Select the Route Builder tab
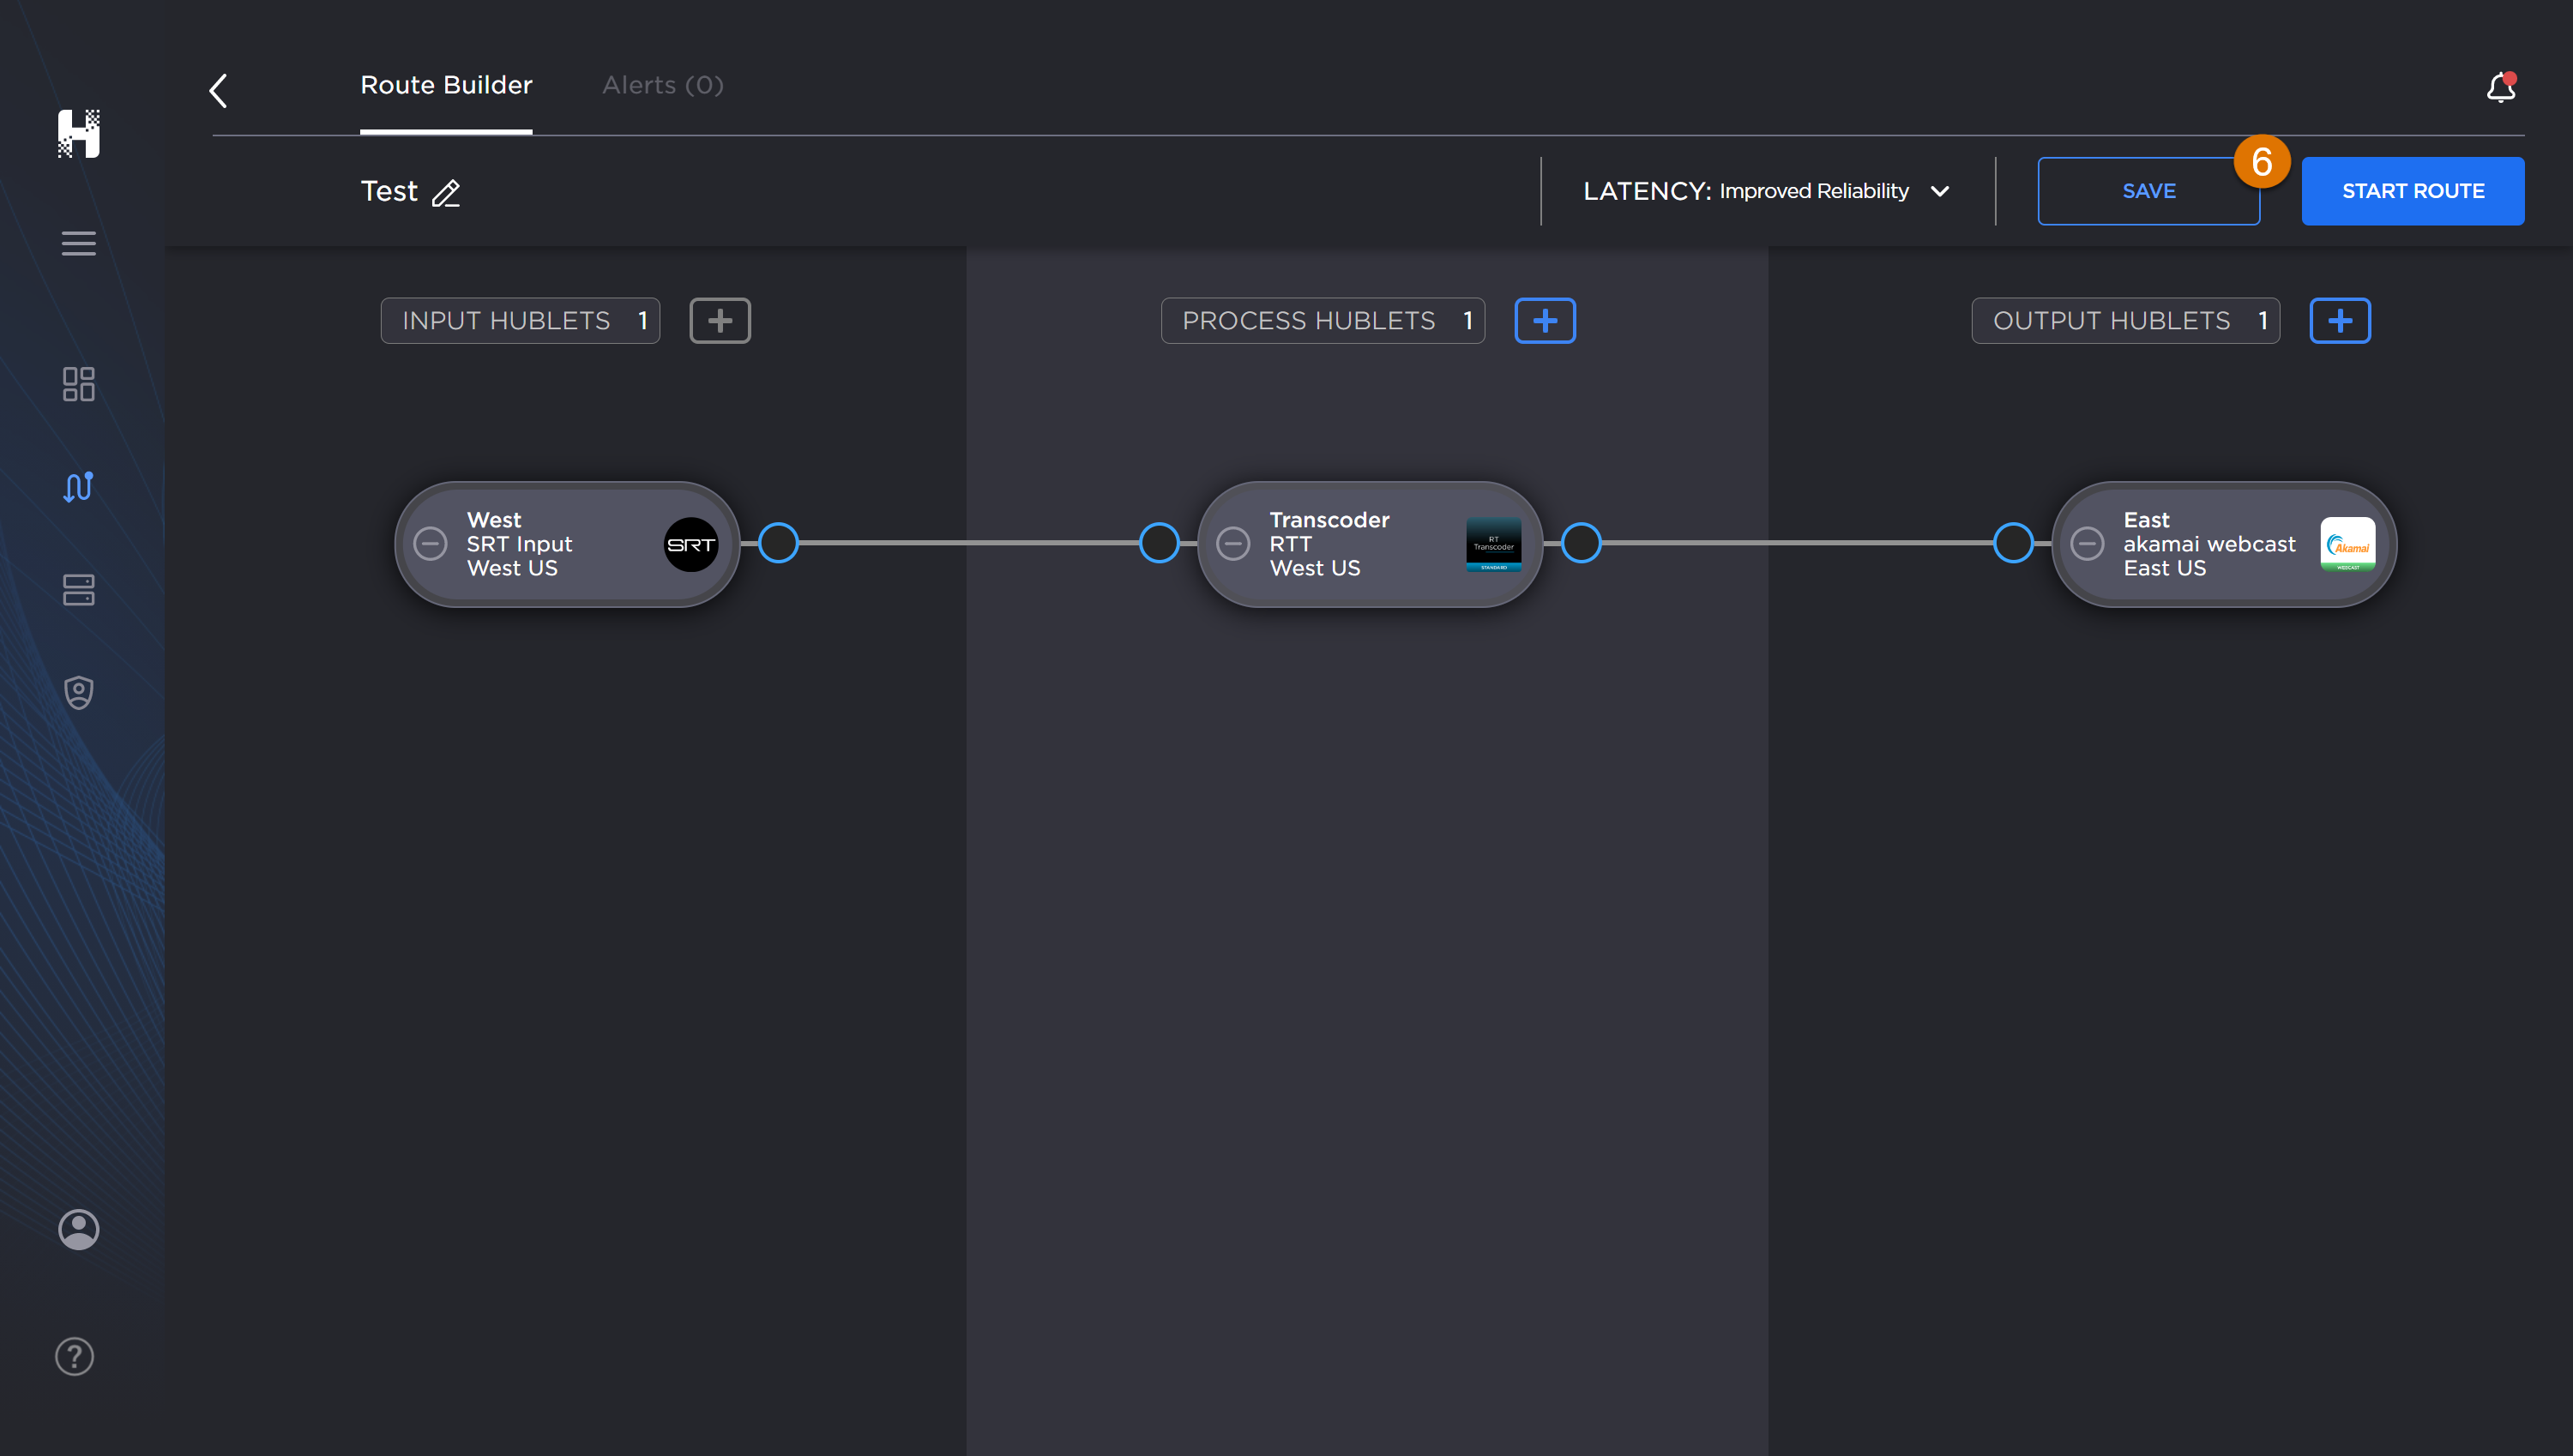The width and height of the screenshot is (2573, 1456). tap(446, 85)
